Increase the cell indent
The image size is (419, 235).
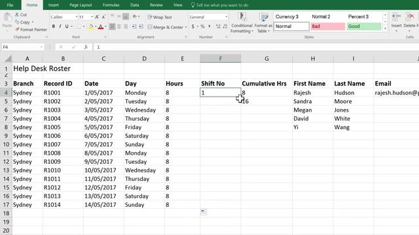141,26
